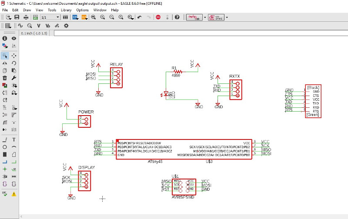The height and width of the screenshot is (219, 348).
Task: Open the Tools menu
Action: click(x=52, y=10)
